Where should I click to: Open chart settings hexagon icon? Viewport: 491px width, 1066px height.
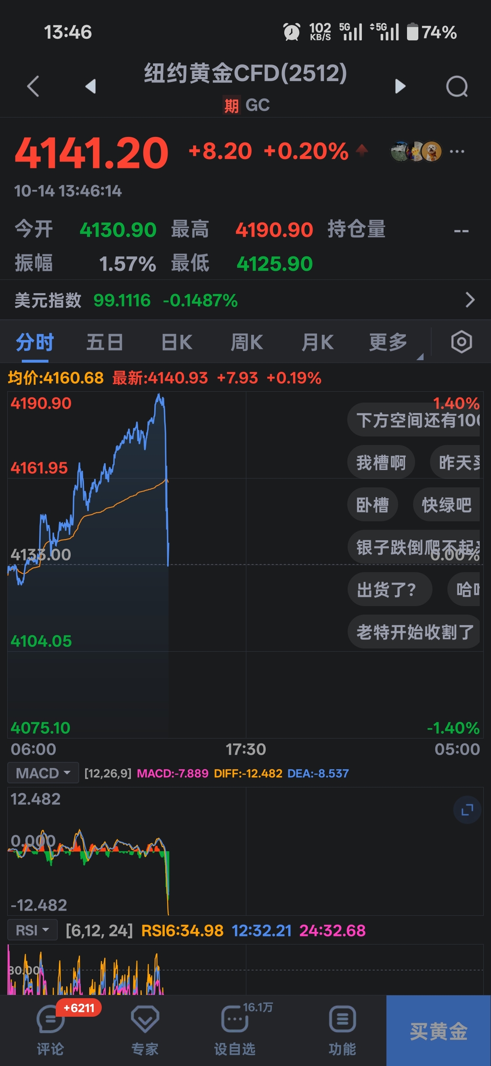462,342
